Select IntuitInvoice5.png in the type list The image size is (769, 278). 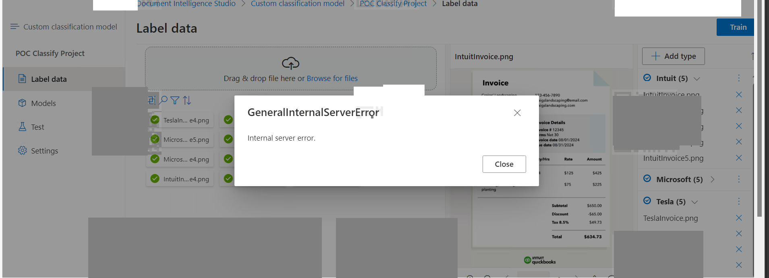point(673,158)
